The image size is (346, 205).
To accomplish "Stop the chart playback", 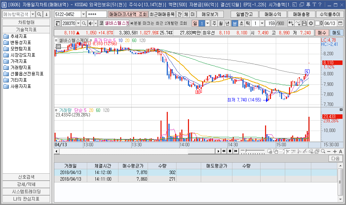I will [230, 151].
